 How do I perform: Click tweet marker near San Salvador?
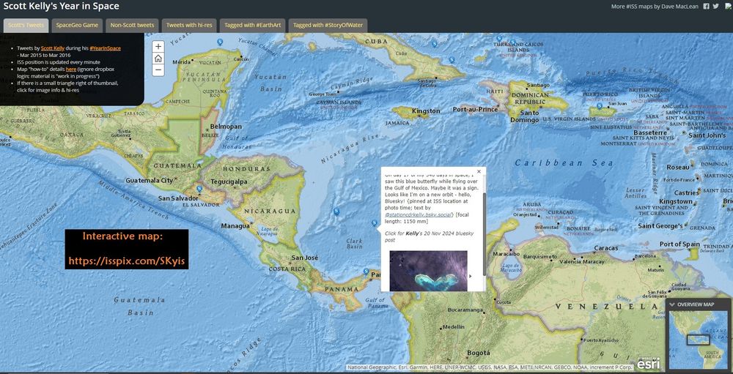tap(199, 189)
